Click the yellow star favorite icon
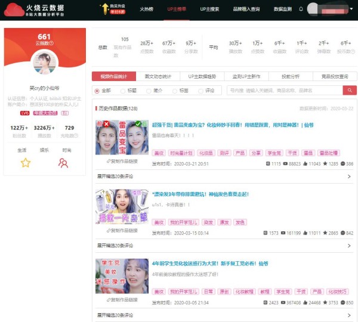 pyautogui.click(x=25, y=162)
